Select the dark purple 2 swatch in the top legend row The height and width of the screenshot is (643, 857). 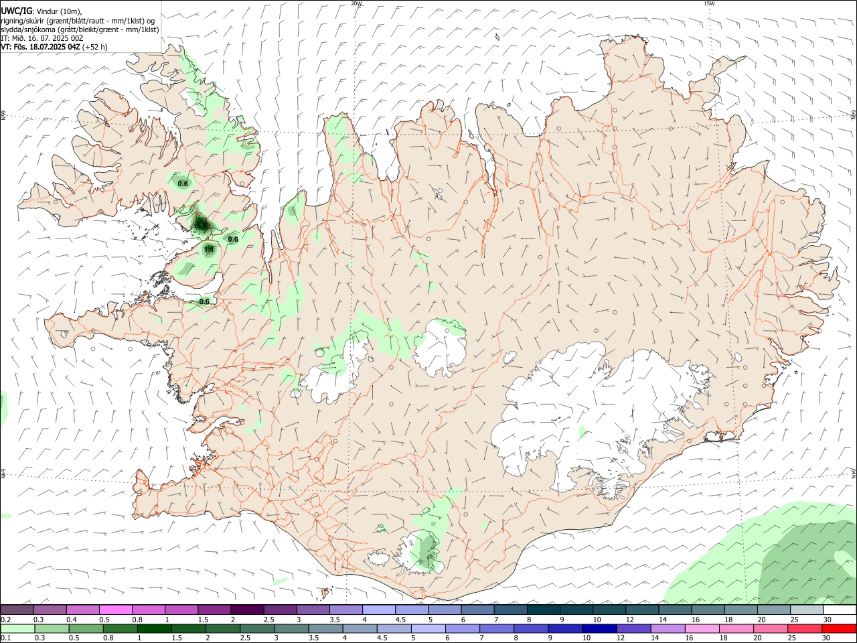coord(246,610)
